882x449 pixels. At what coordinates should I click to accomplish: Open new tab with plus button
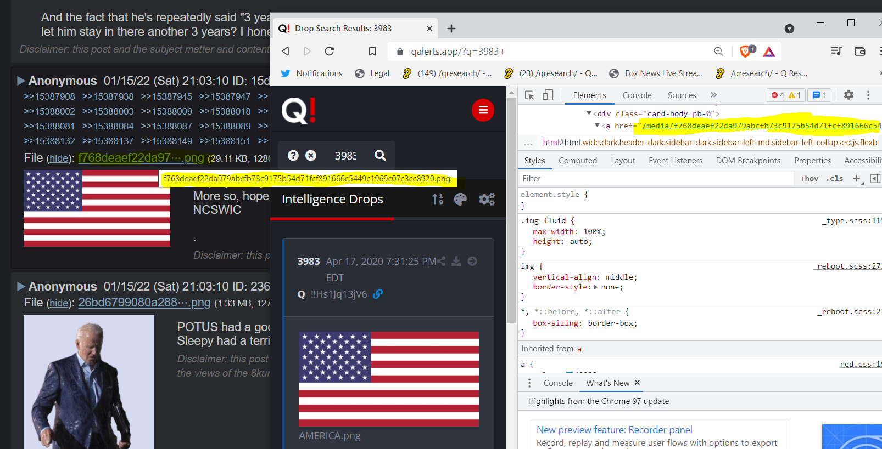tap(451, 29)
